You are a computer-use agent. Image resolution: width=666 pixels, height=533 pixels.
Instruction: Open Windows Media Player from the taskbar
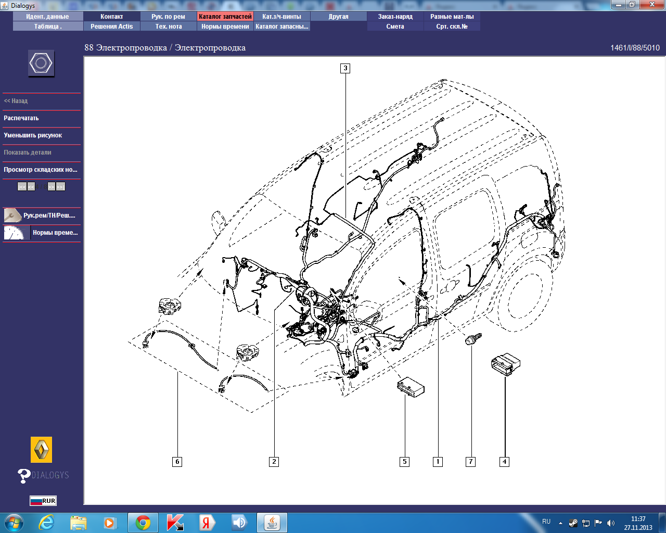109,523
